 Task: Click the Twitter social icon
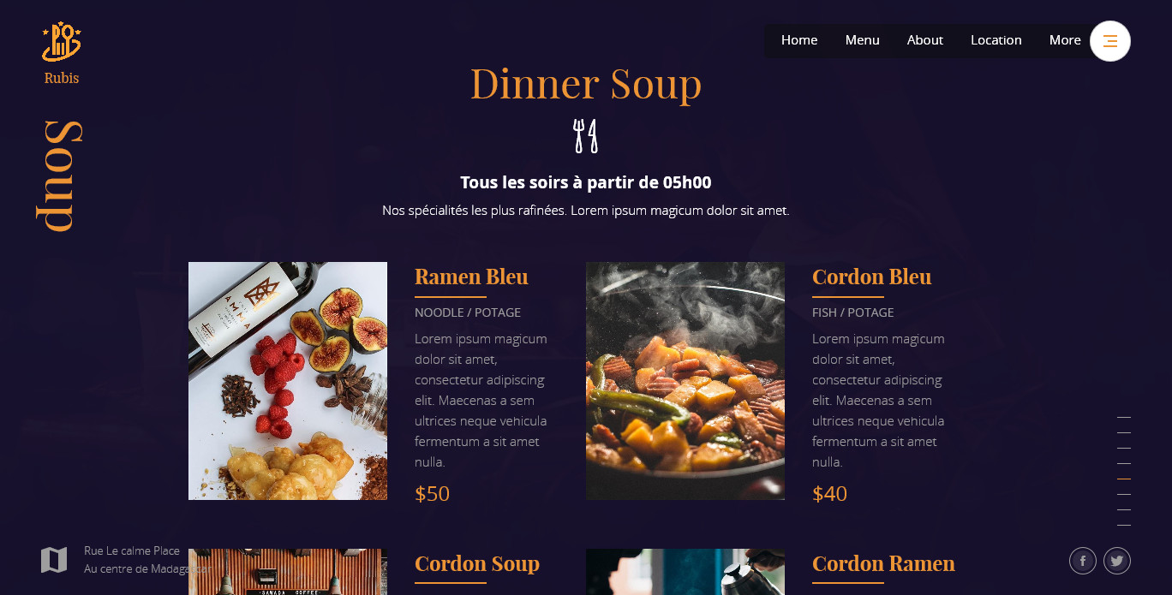pyautogui.click(x=1117, y=561)
